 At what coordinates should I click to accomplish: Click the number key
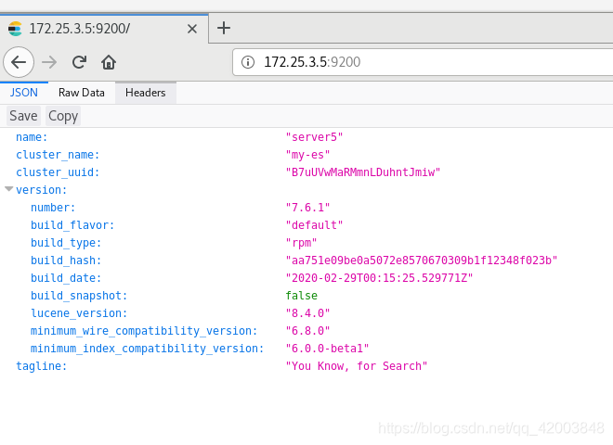53,208
